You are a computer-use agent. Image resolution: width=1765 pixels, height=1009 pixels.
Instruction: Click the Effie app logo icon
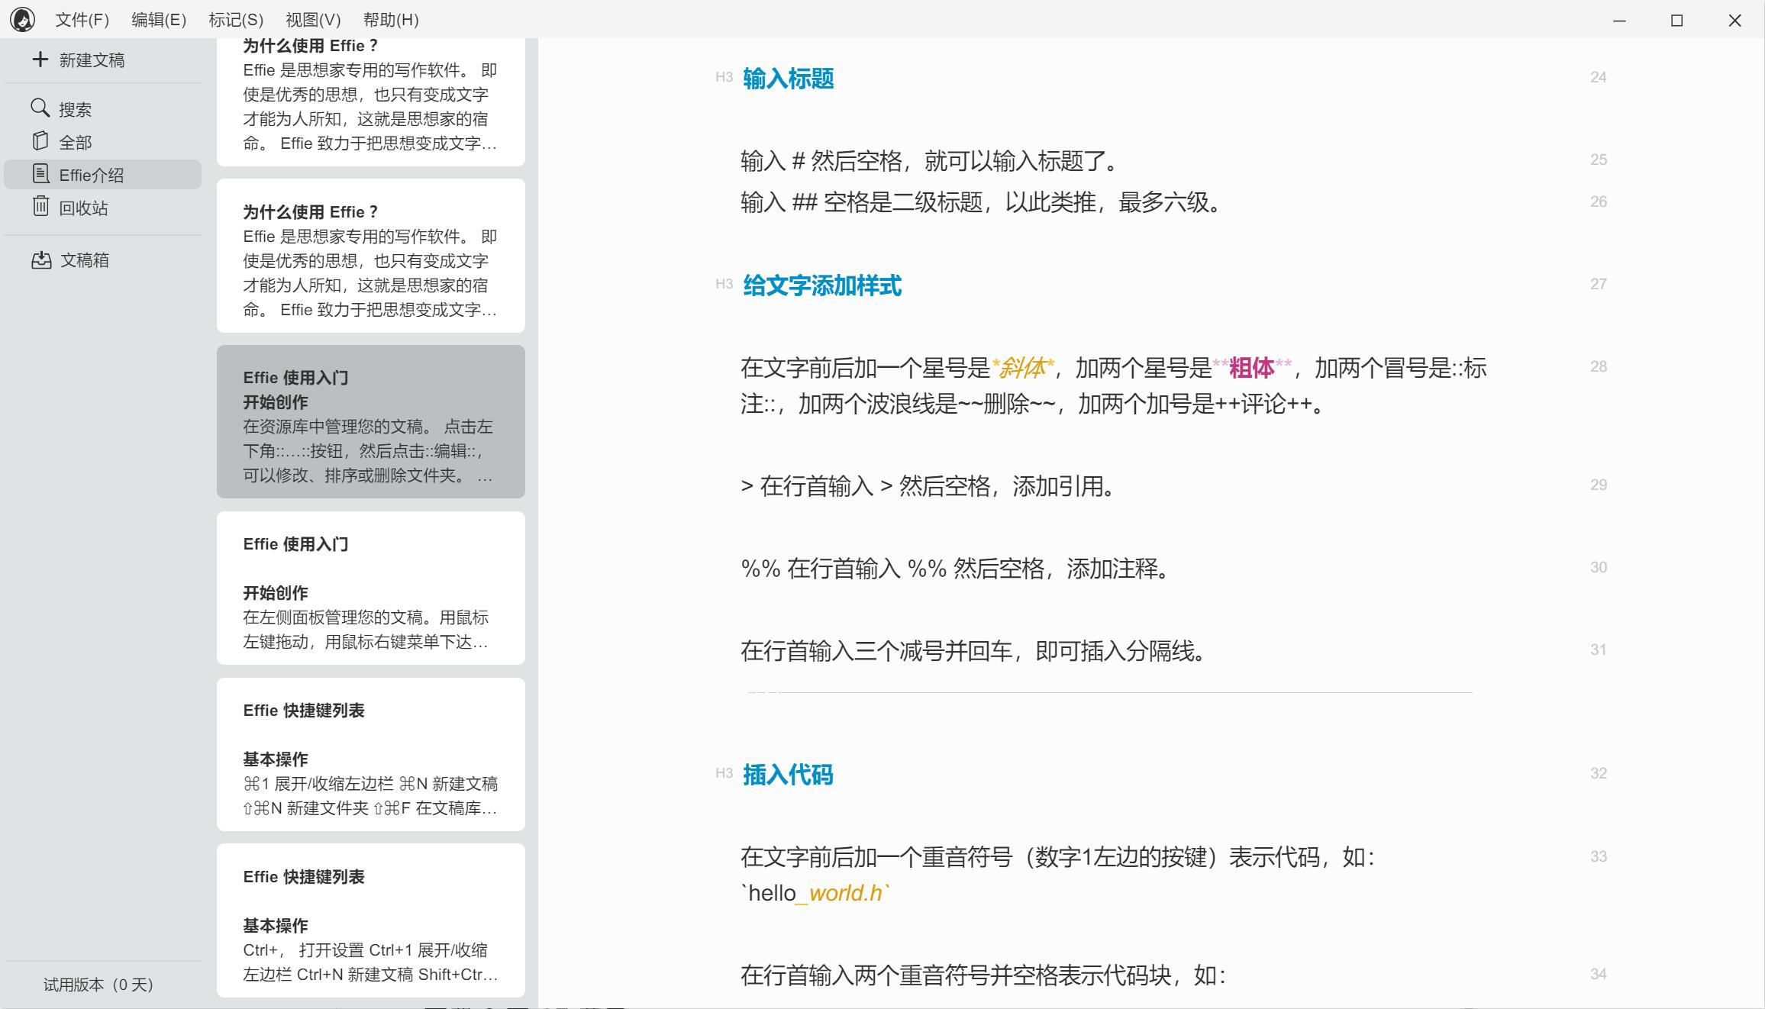(x=23, y=20)
